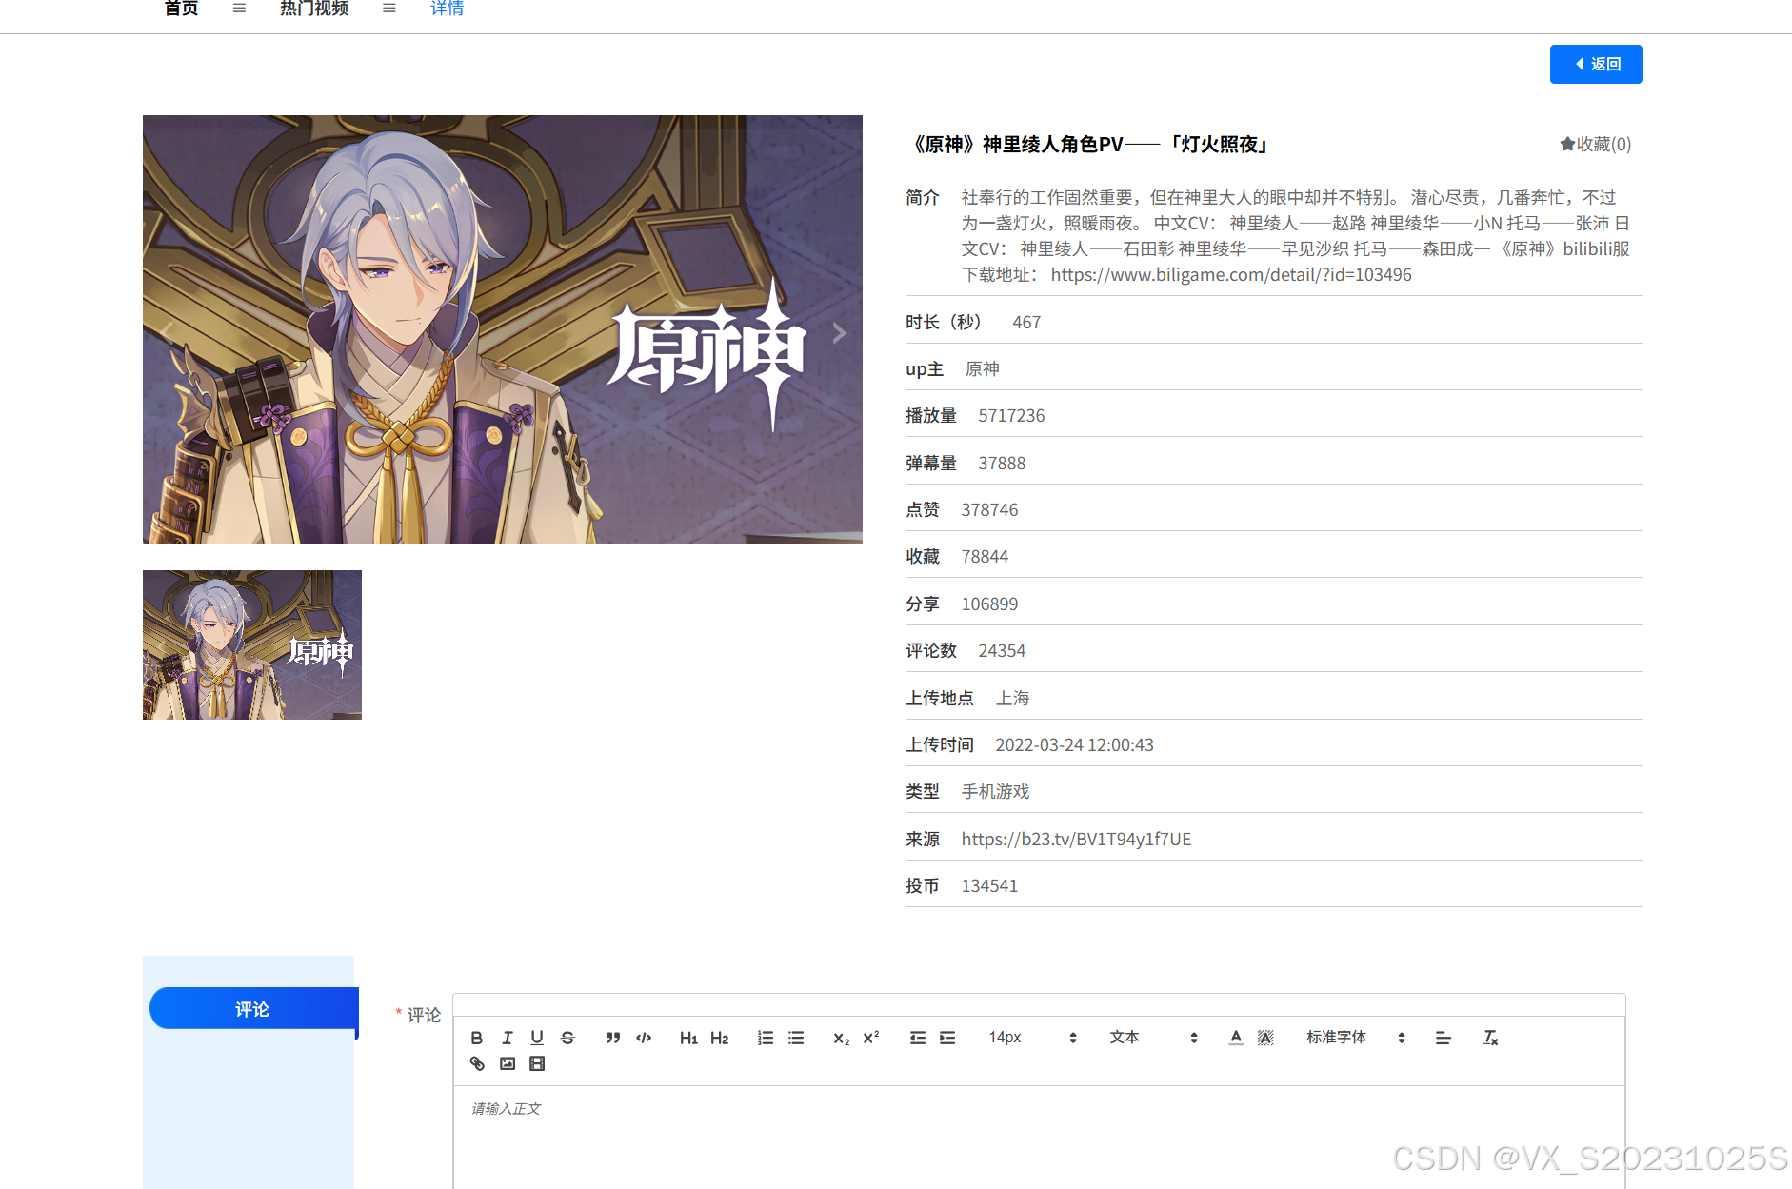Click the source URL https://b23.tv/BV1T94y1f7UE
Image resolution: width=1792 pixels, height=1189 pixels.
pos(1076,839)
